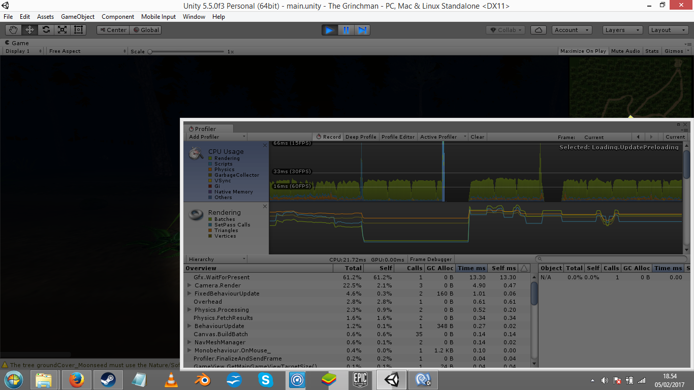The height and width of the screenshot is (390, 694).
Task: Click the Step frame button
Action: 362,30
